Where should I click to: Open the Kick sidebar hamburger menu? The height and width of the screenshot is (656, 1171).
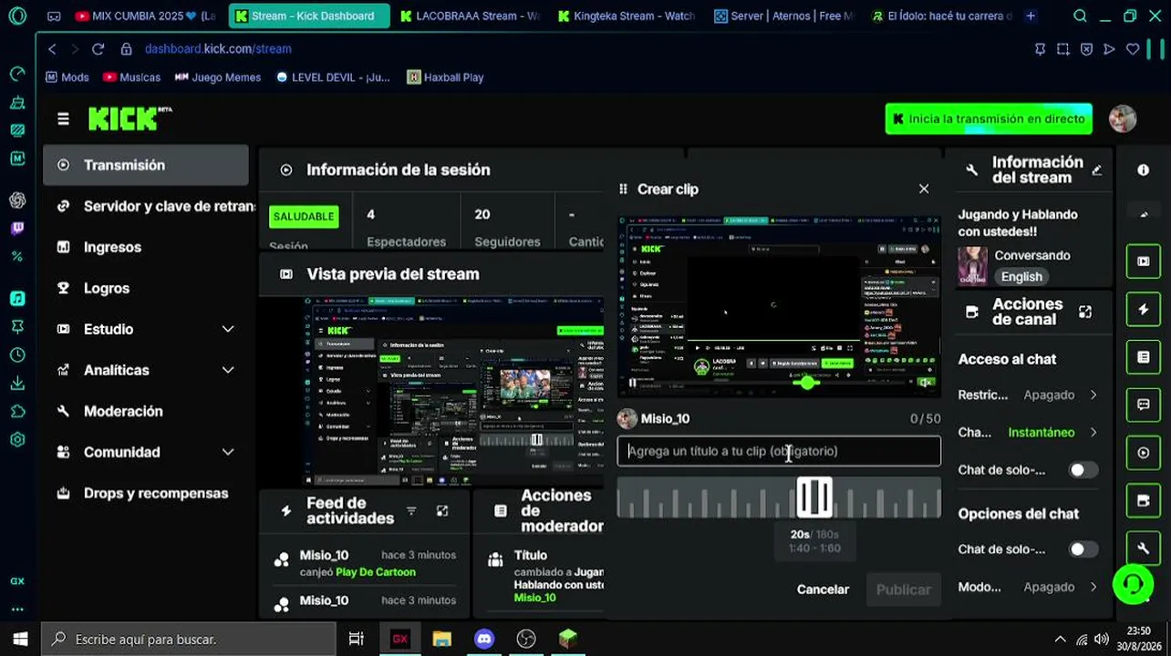pos(63,118)
